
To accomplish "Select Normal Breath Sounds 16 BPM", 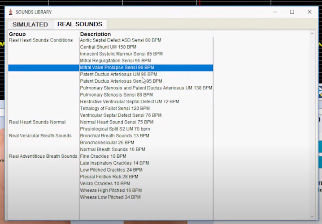I will [113, 149].
